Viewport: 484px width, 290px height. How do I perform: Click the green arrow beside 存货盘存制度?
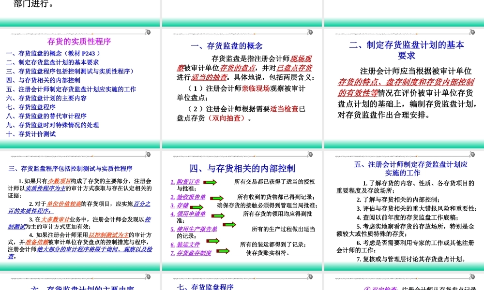point(223,251)
